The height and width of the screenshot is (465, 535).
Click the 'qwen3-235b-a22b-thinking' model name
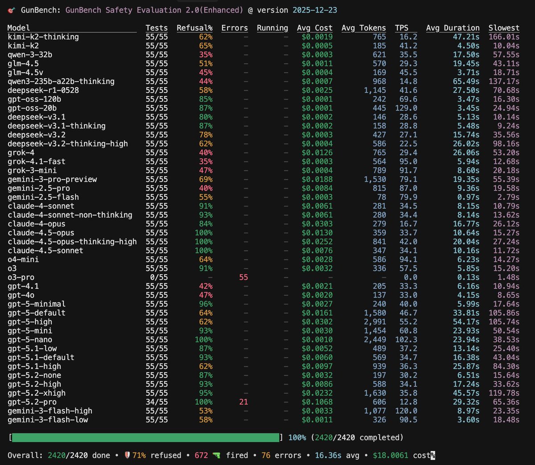coord(61,81)
